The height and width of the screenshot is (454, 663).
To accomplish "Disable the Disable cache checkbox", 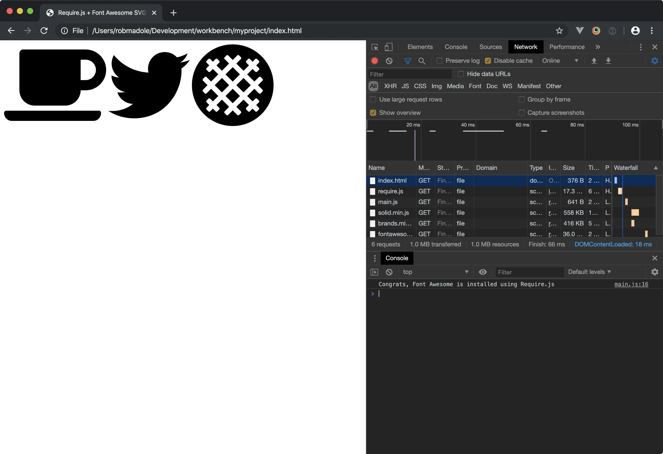I will pyautogui.click(x=488, y=61).
